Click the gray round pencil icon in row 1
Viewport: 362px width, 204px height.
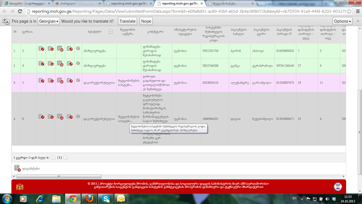coord(78,48)
